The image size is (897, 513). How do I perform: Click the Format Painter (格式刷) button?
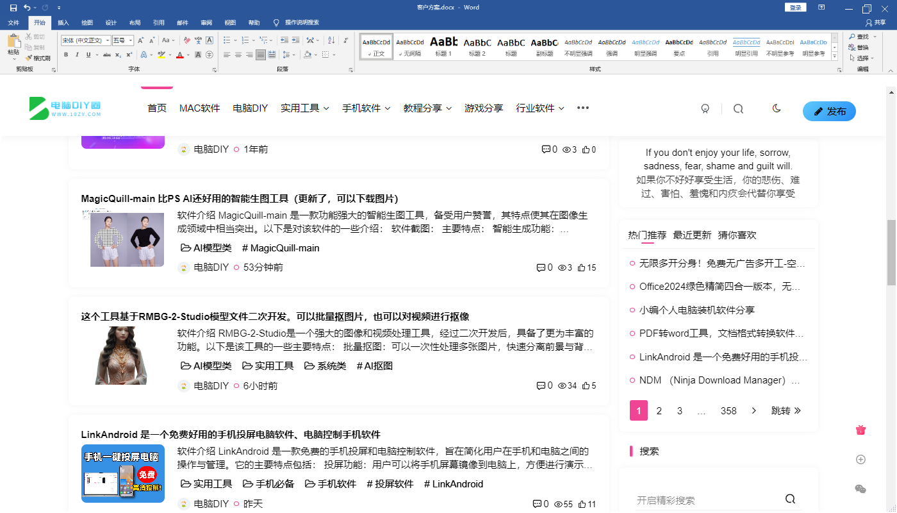[38, 58]
